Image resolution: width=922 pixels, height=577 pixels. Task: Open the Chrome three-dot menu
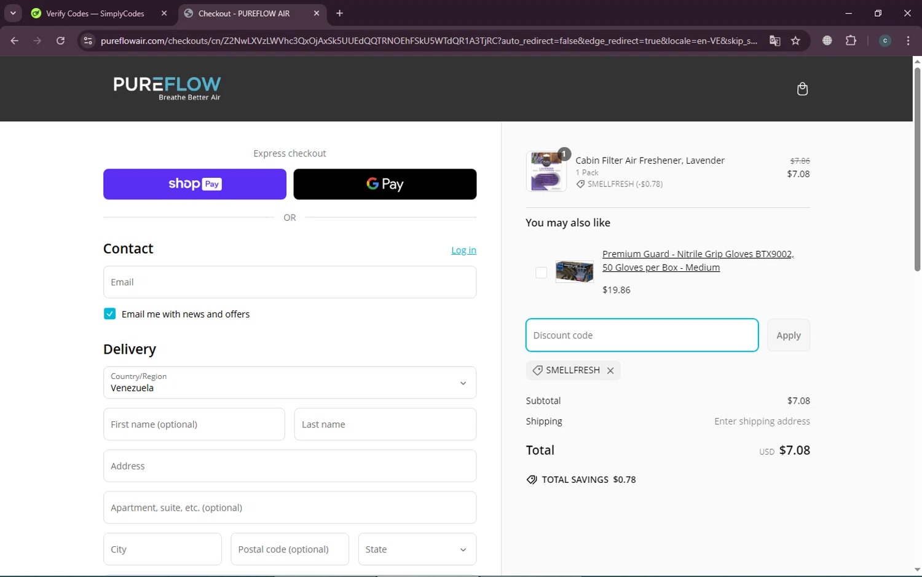tap(908, 41)
